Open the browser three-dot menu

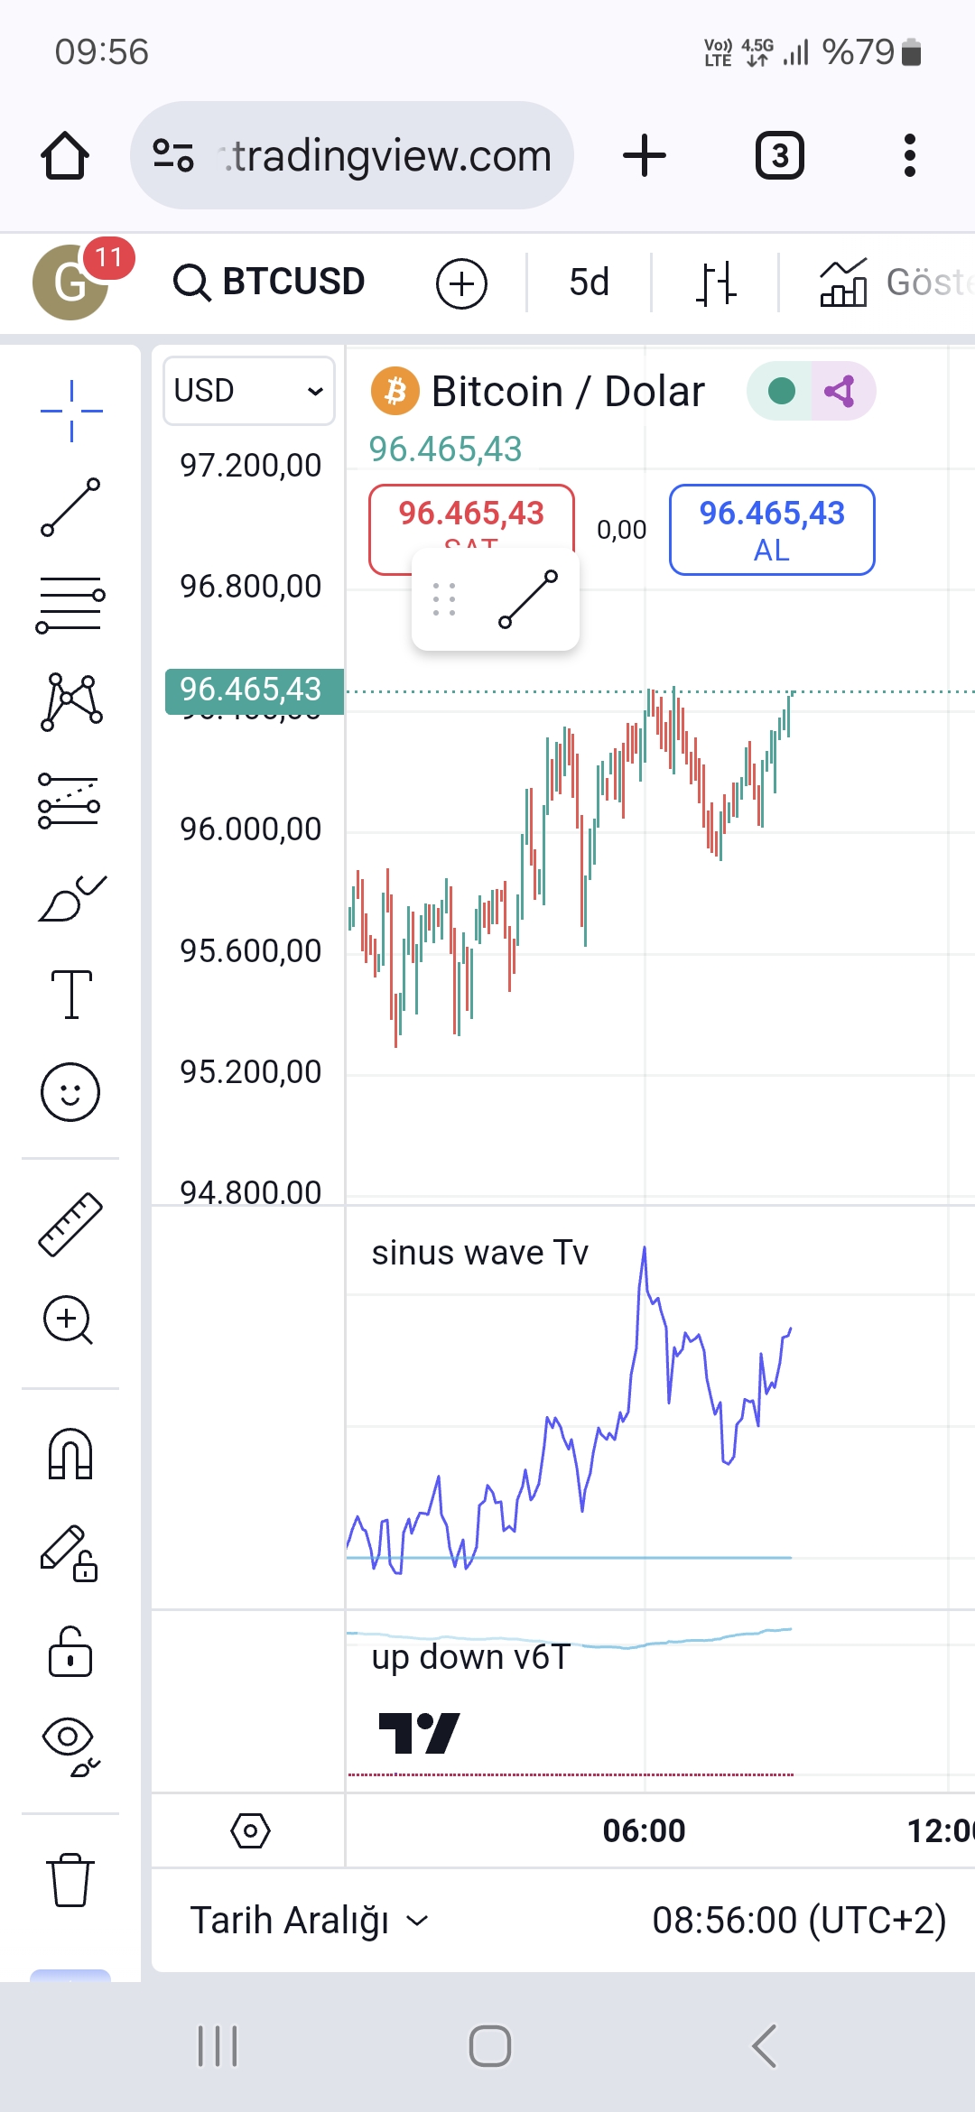pos(909,155)
